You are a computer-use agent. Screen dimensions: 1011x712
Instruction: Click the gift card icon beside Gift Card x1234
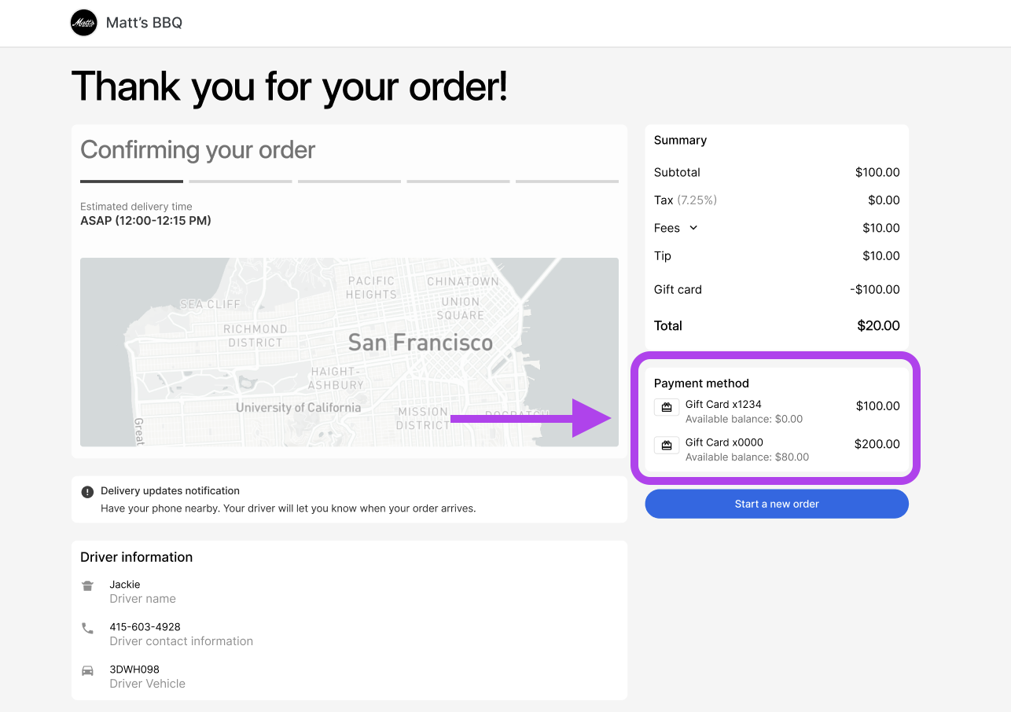click(666, 407)
